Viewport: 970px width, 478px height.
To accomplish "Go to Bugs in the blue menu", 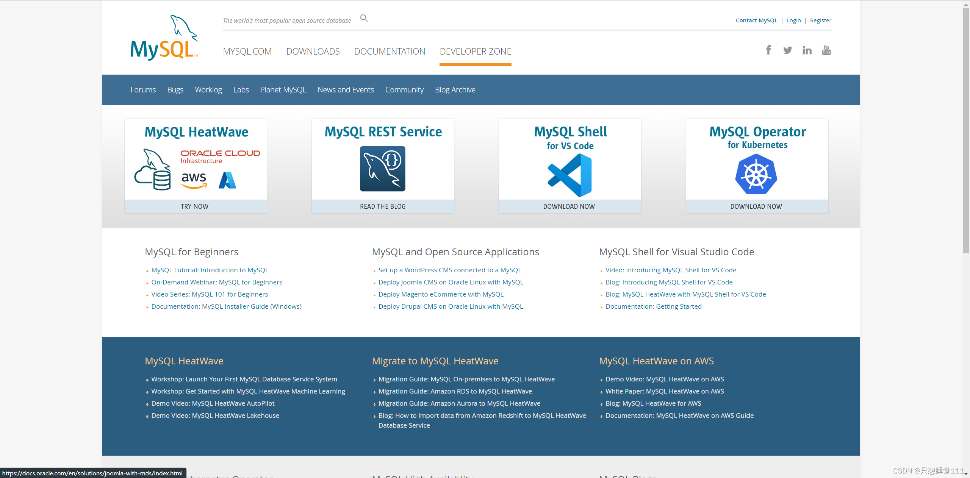I will point(175,90).
